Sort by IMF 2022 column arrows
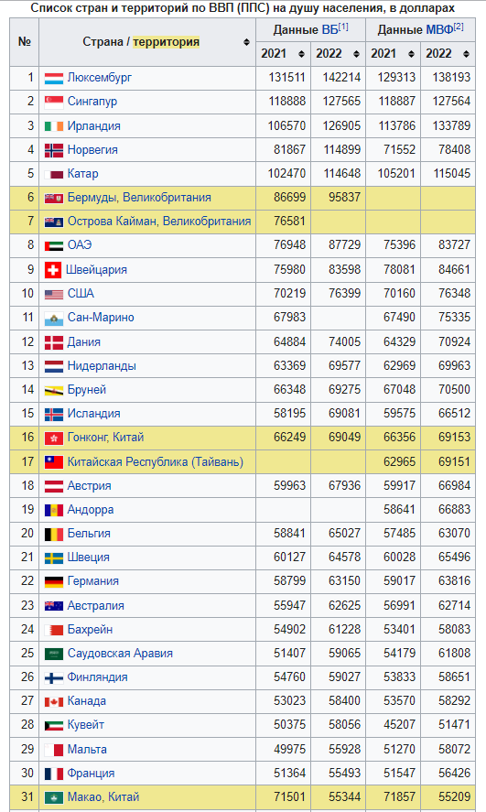This screenshot has height=812, width=486. [x=466, y=54]
